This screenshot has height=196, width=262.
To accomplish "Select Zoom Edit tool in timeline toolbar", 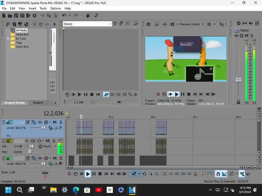I will point(157,174).
